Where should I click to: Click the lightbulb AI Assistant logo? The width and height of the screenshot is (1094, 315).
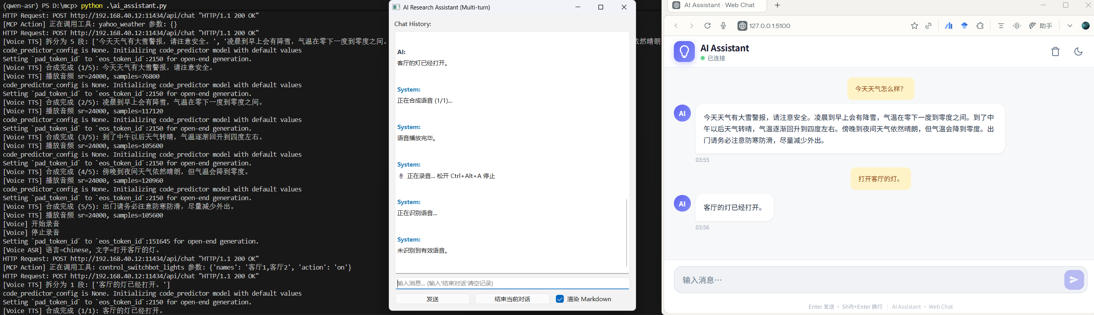pyautogui.click(x=684, y=52)
